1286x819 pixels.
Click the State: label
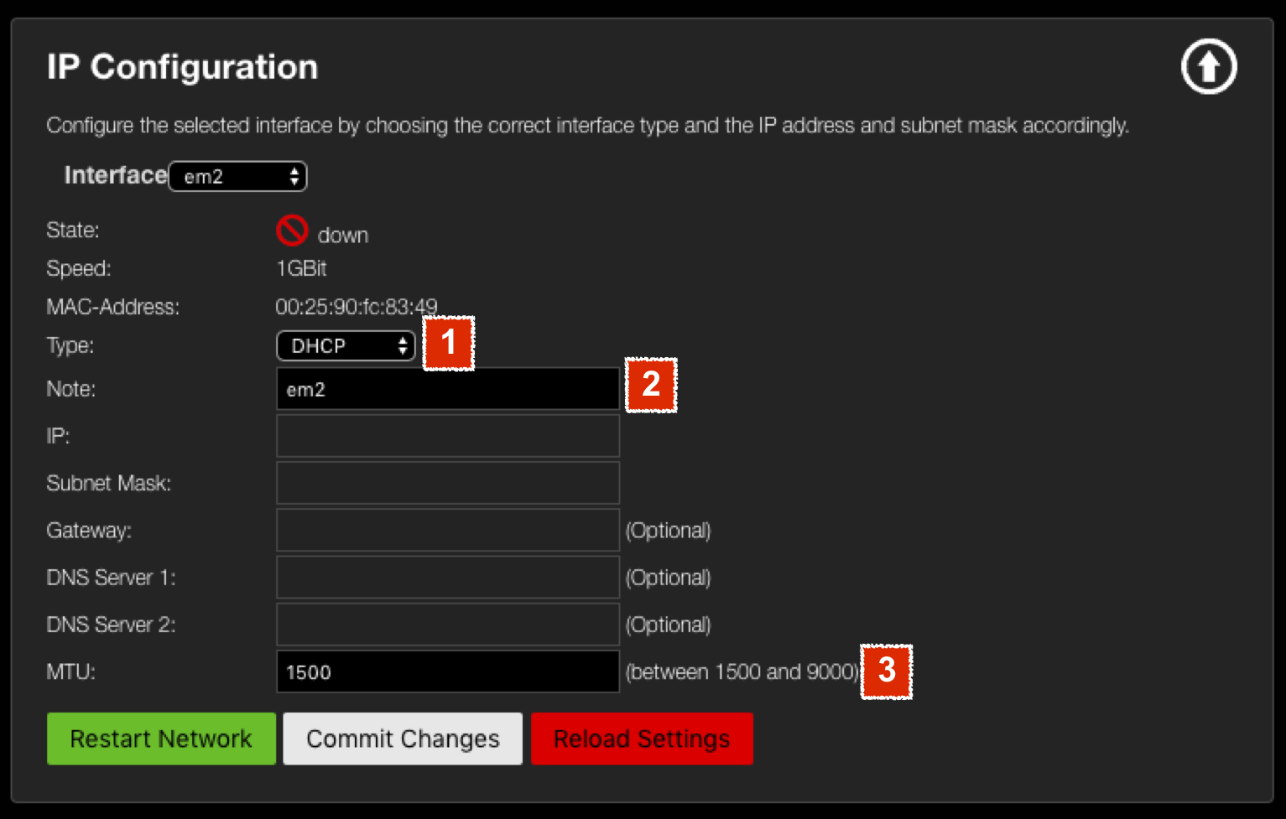click(73, 230)
